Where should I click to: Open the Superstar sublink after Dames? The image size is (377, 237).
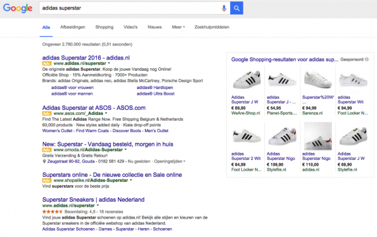[125, 229]
